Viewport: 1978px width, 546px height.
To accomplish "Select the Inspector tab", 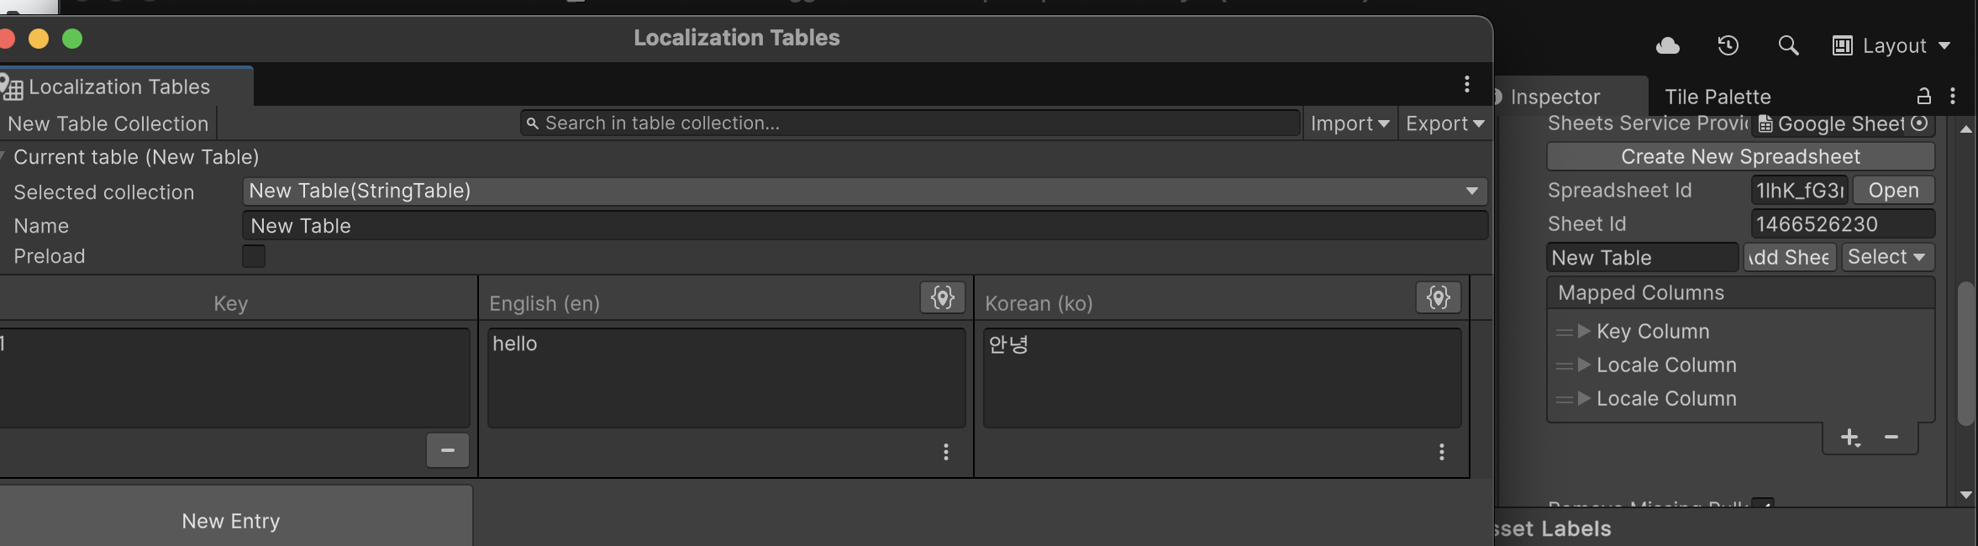I will pyautogui.click(x=1555, y=97).
